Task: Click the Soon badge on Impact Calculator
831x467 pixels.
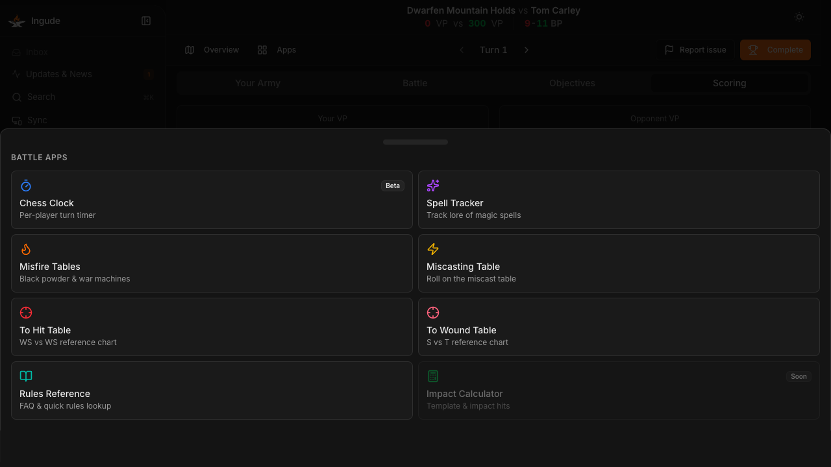Action: click(x=799, y=376)
